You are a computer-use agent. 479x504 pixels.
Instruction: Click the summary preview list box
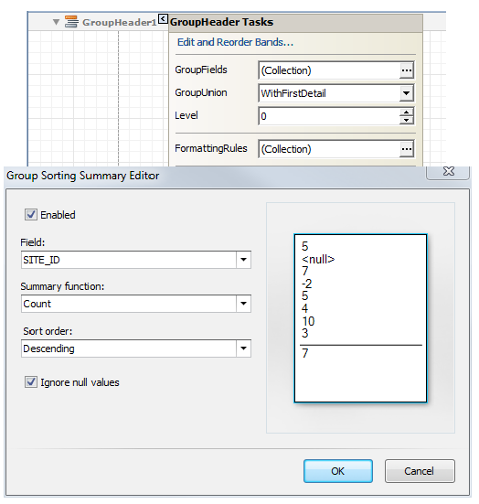(x=360, y=318)
